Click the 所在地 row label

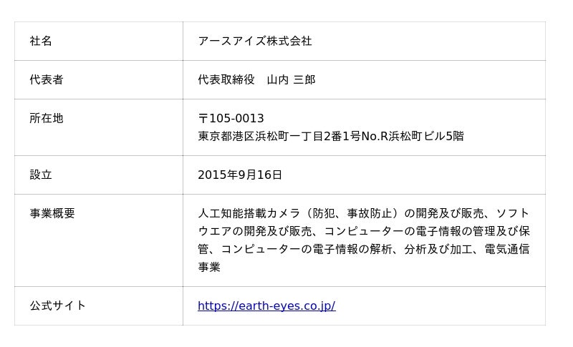[x=47, y=119]
